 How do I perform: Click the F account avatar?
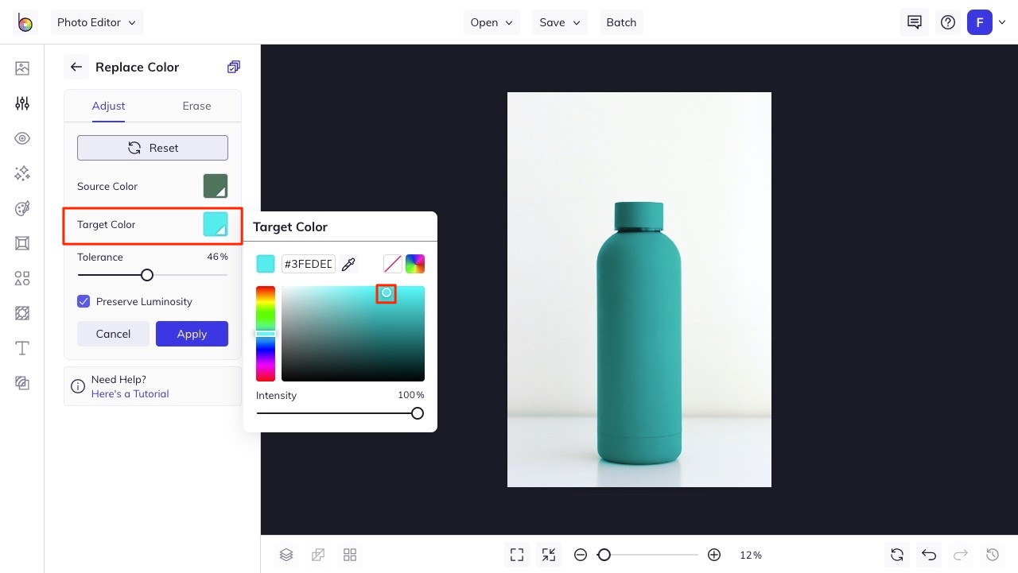tap(980, 22)
